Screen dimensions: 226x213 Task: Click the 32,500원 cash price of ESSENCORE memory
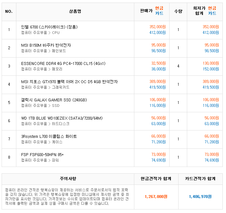click(158, 63)
